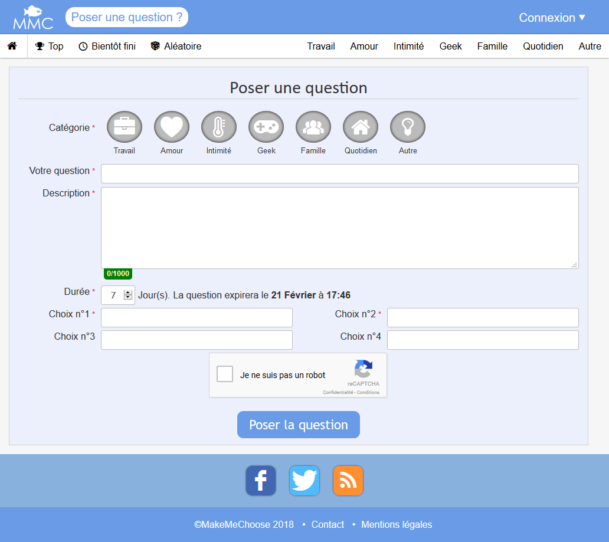Submit with 'Poser la question' button
This screenshot has height=542, width=609.
point(298,425)
